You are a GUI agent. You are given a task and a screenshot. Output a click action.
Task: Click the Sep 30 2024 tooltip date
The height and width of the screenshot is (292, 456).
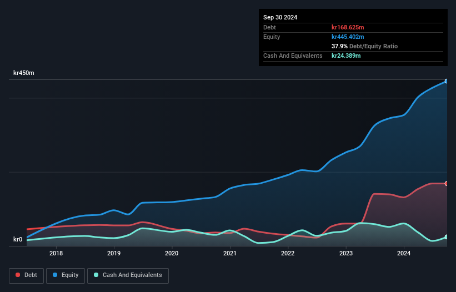[x=280, y=17]
